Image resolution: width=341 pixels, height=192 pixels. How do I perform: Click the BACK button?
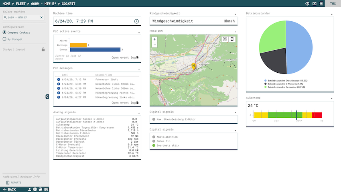pos(9,189)
